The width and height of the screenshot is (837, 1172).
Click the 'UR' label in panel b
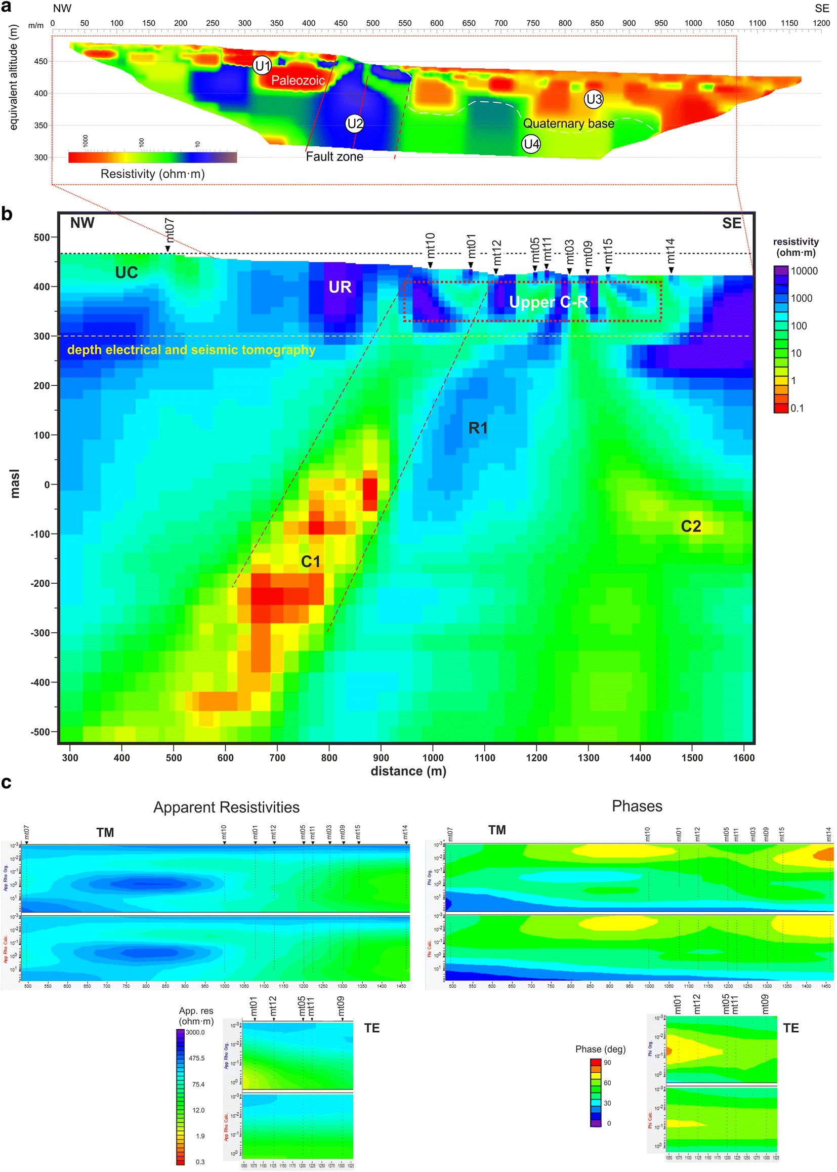coord(340,287)
